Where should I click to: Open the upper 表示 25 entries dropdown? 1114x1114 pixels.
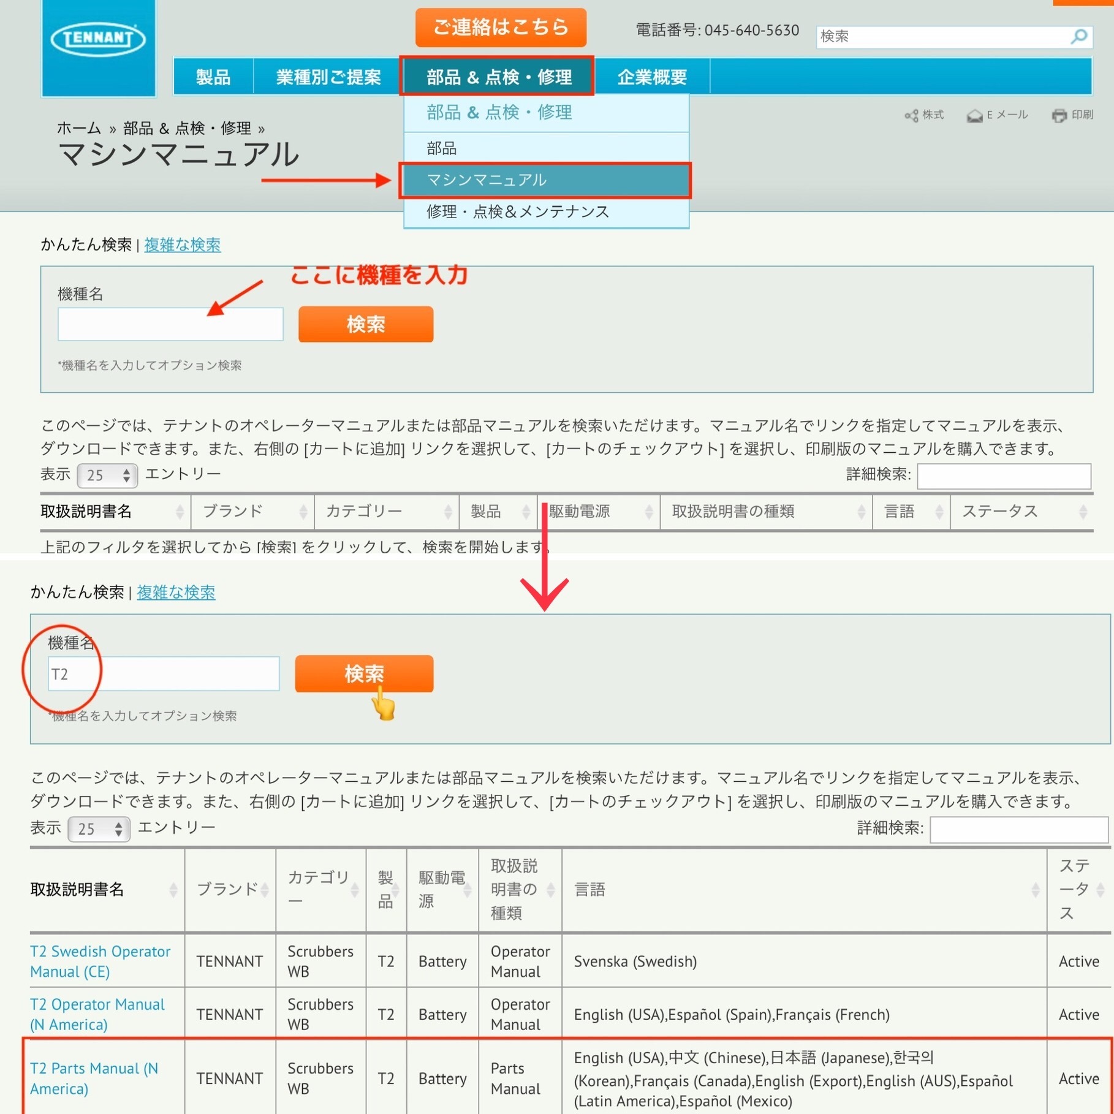pyautogui.click(x=107, y=476)
